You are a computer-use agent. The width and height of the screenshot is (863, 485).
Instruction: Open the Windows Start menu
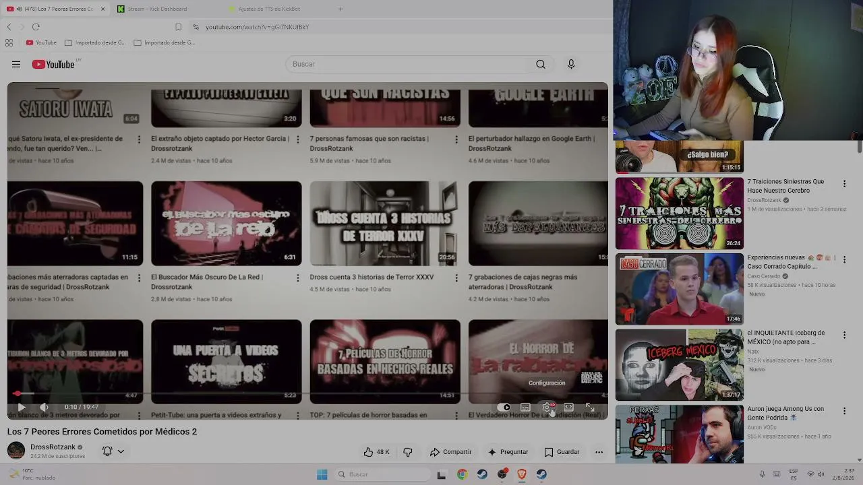point(322,474)
